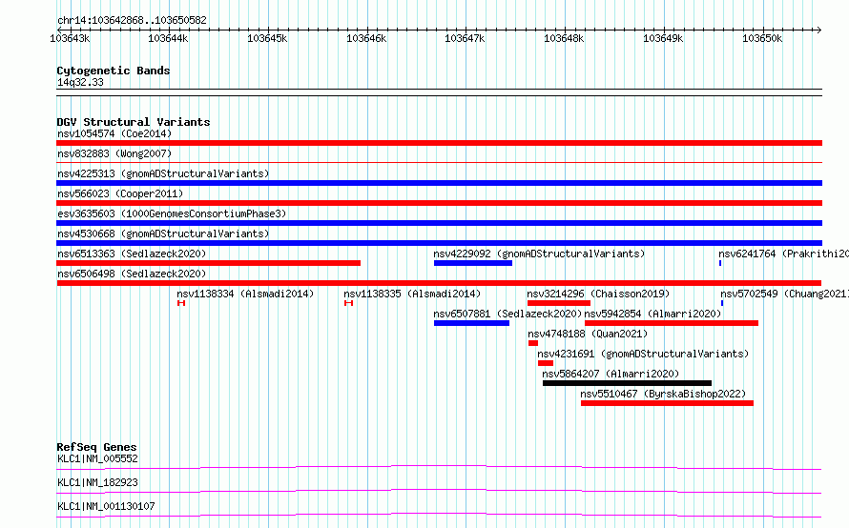Click KLC1|NM_182923 transcript label

(97, 482)
